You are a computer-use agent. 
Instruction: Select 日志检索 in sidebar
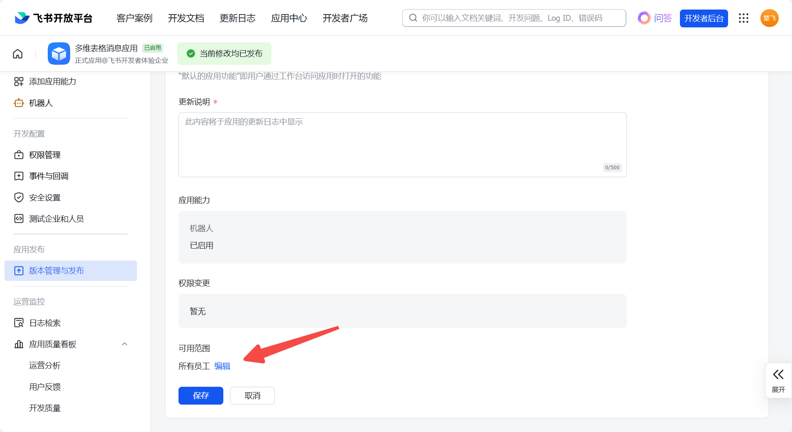[x=45, y=323]
